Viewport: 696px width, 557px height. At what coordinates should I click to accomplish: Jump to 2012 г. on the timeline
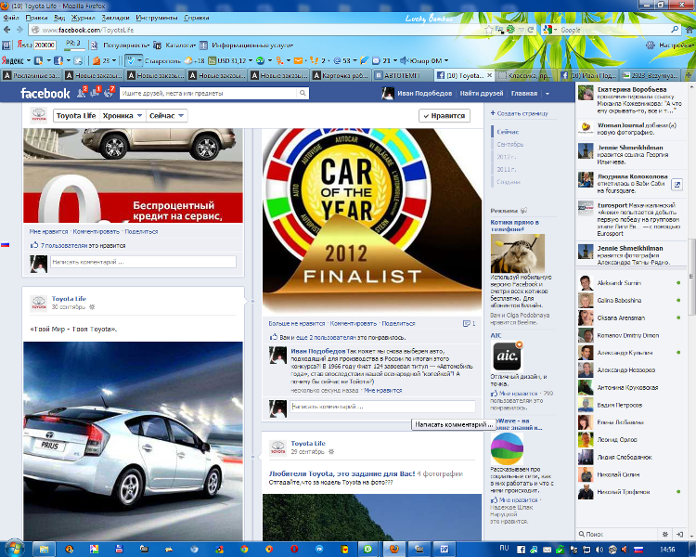pos(507,157)
